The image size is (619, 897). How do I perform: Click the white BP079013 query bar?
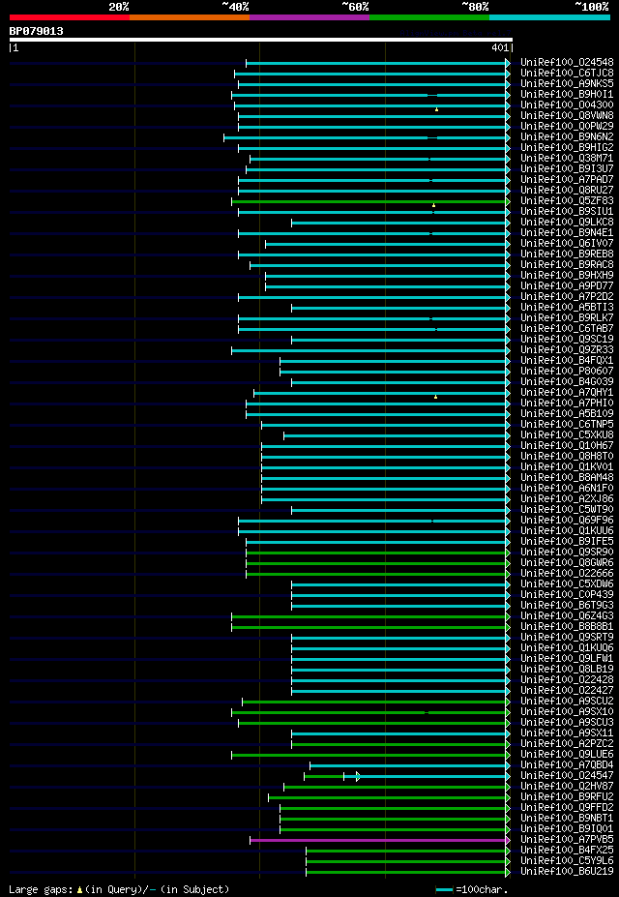point(260,40)
